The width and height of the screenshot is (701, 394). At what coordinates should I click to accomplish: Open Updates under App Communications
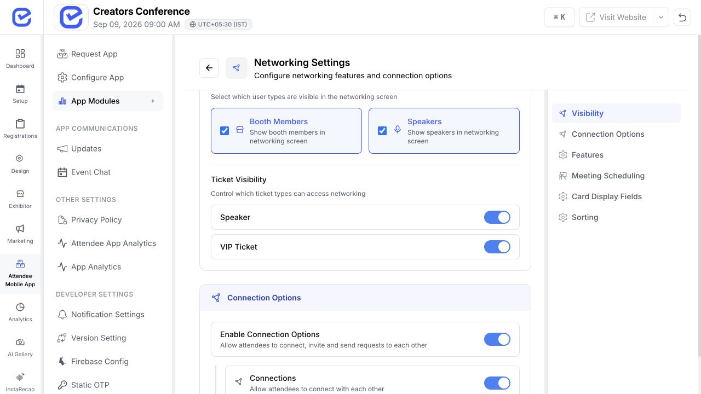[108, 148]
